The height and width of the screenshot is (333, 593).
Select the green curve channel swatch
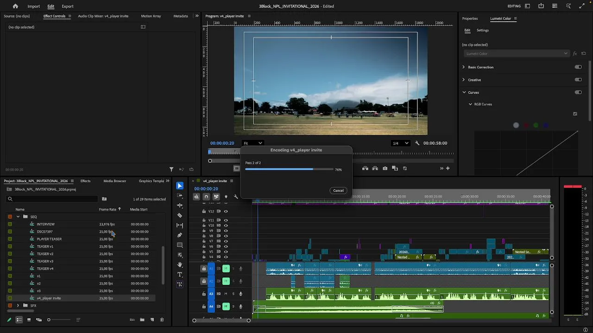[x=536, y=125]
